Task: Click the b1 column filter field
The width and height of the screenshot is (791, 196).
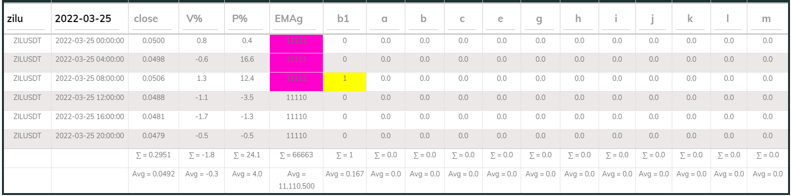Action: 344,19
